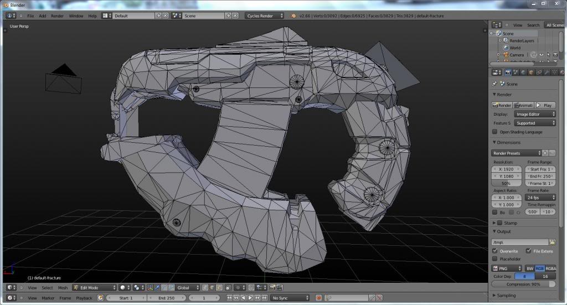Enable the Placeholder checkbox
This screenshot has width=567, height=305.
[x=494, y=259]
